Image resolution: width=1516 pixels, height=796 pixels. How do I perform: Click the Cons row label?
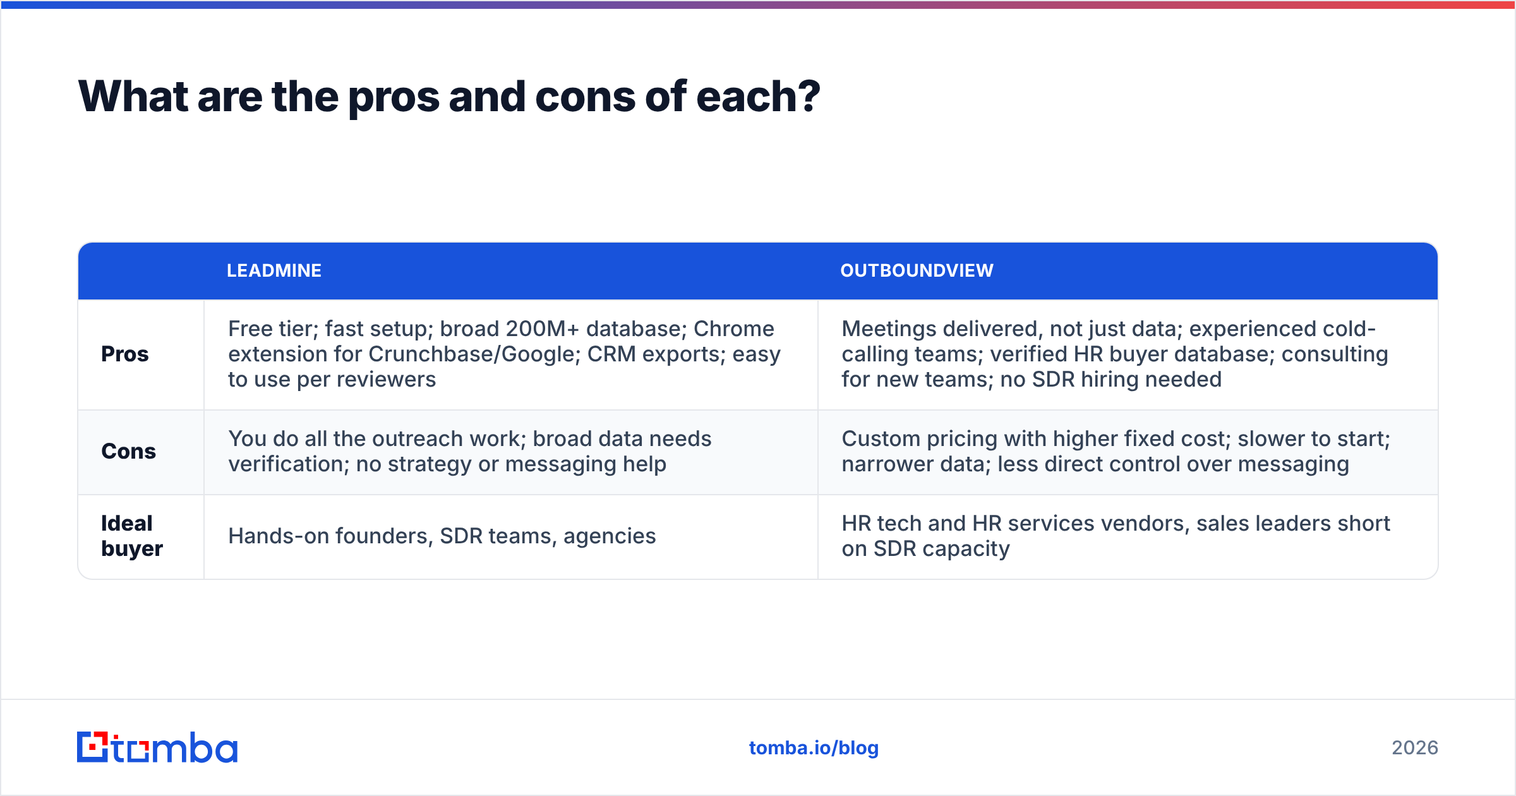coord(128,451)
